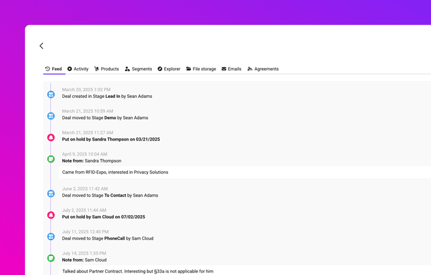Click the "March 20, 2025 1:02 PM" timestamp
Image resolution: width=431 pixels, height=275 pixels.
86,89
